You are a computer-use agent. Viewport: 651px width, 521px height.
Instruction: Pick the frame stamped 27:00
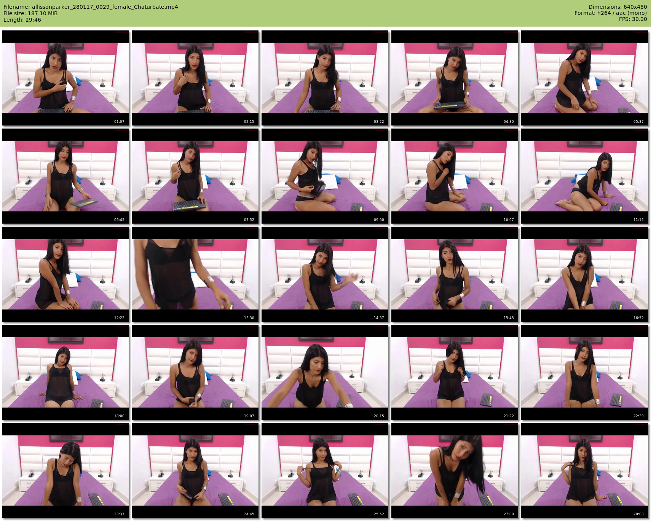click(x=455, y=470)
